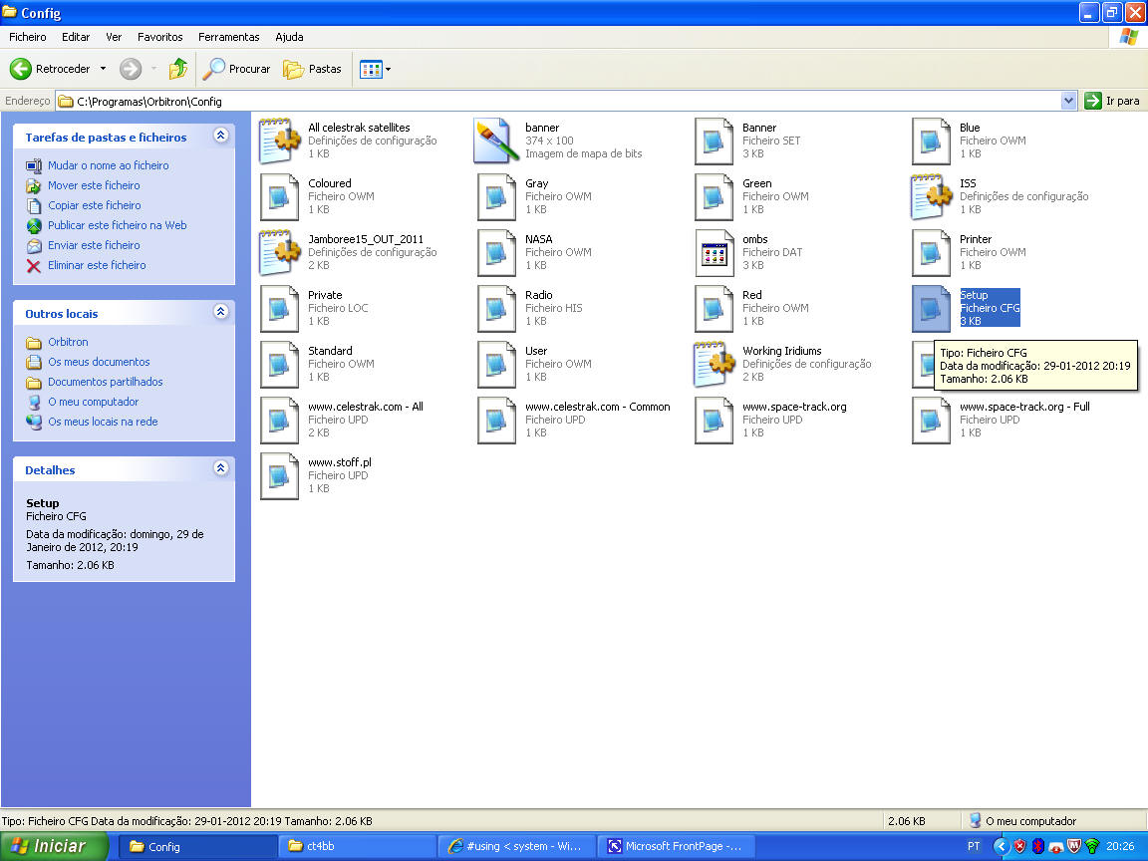Click the PT language indicator
Viewport: 1148px width, 861px height.
974,846
